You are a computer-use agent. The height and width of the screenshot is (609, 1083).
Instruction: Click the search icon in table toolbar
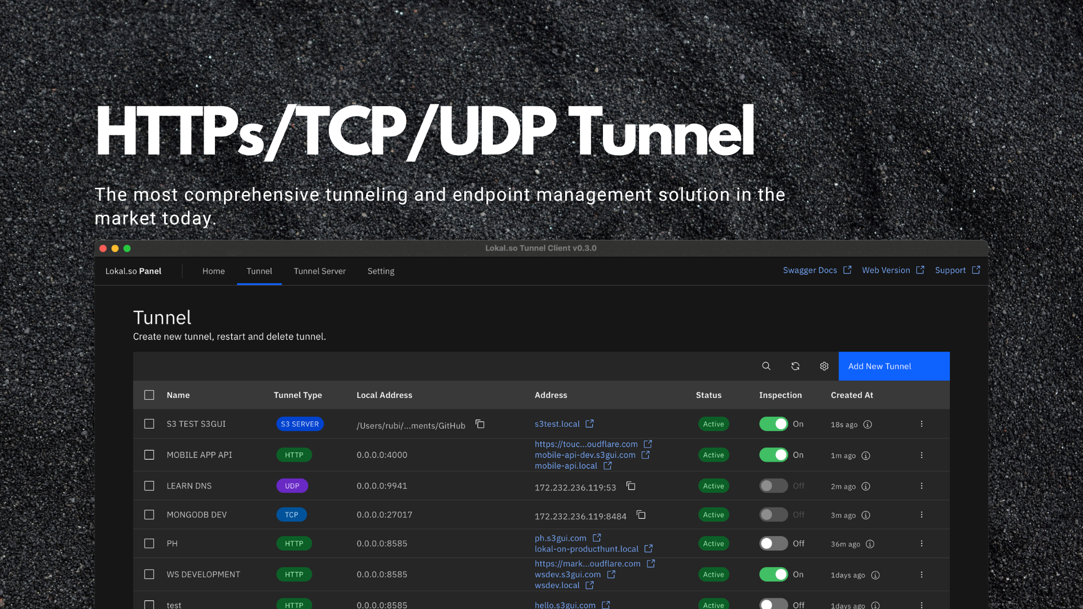click(x=766, y=366)
